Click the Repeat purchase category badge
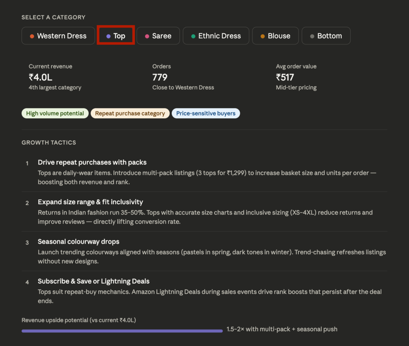 130,113
